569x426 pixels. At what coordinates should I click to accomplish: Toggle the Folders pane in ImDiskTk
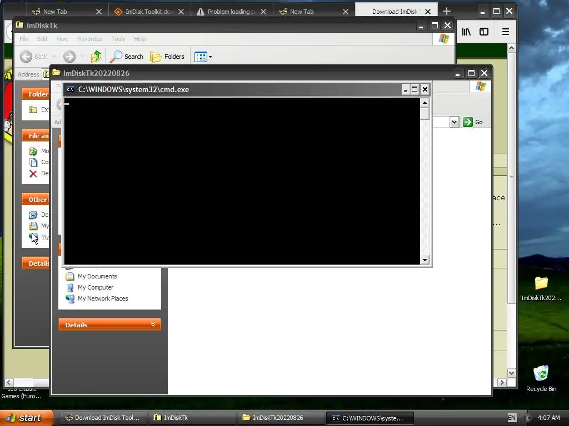click(167, 57)
